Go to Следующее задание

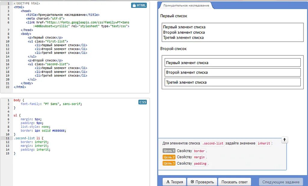coord(281,182)
